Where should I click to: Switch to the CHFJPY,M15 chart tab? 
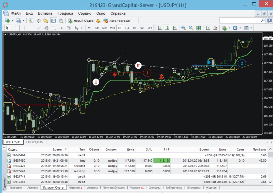(34, 142)
